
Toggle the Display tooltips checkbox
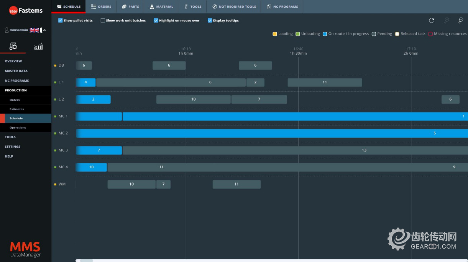click(x=210, y=21)
